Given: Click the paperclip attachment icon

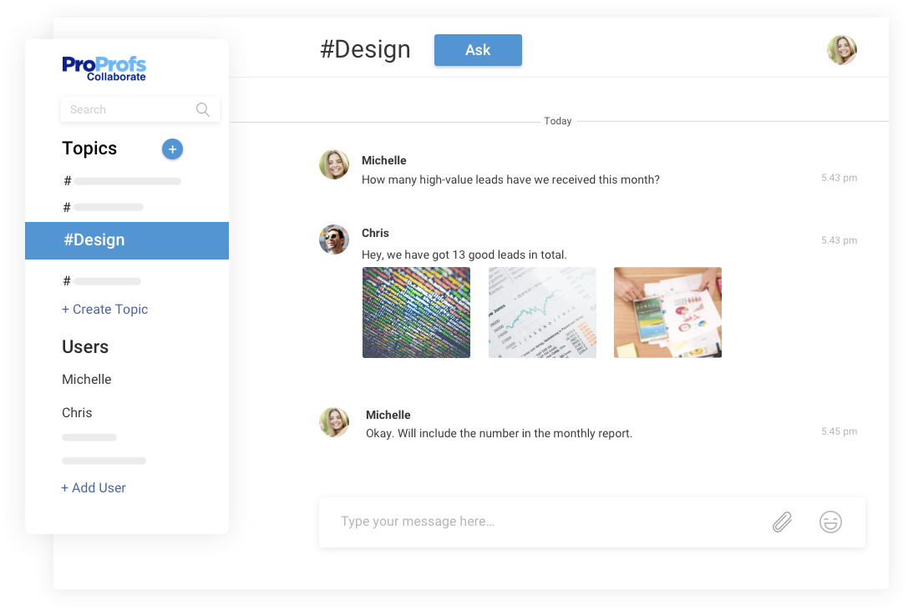Looking at the screenshot, I should tap(782, 522).
